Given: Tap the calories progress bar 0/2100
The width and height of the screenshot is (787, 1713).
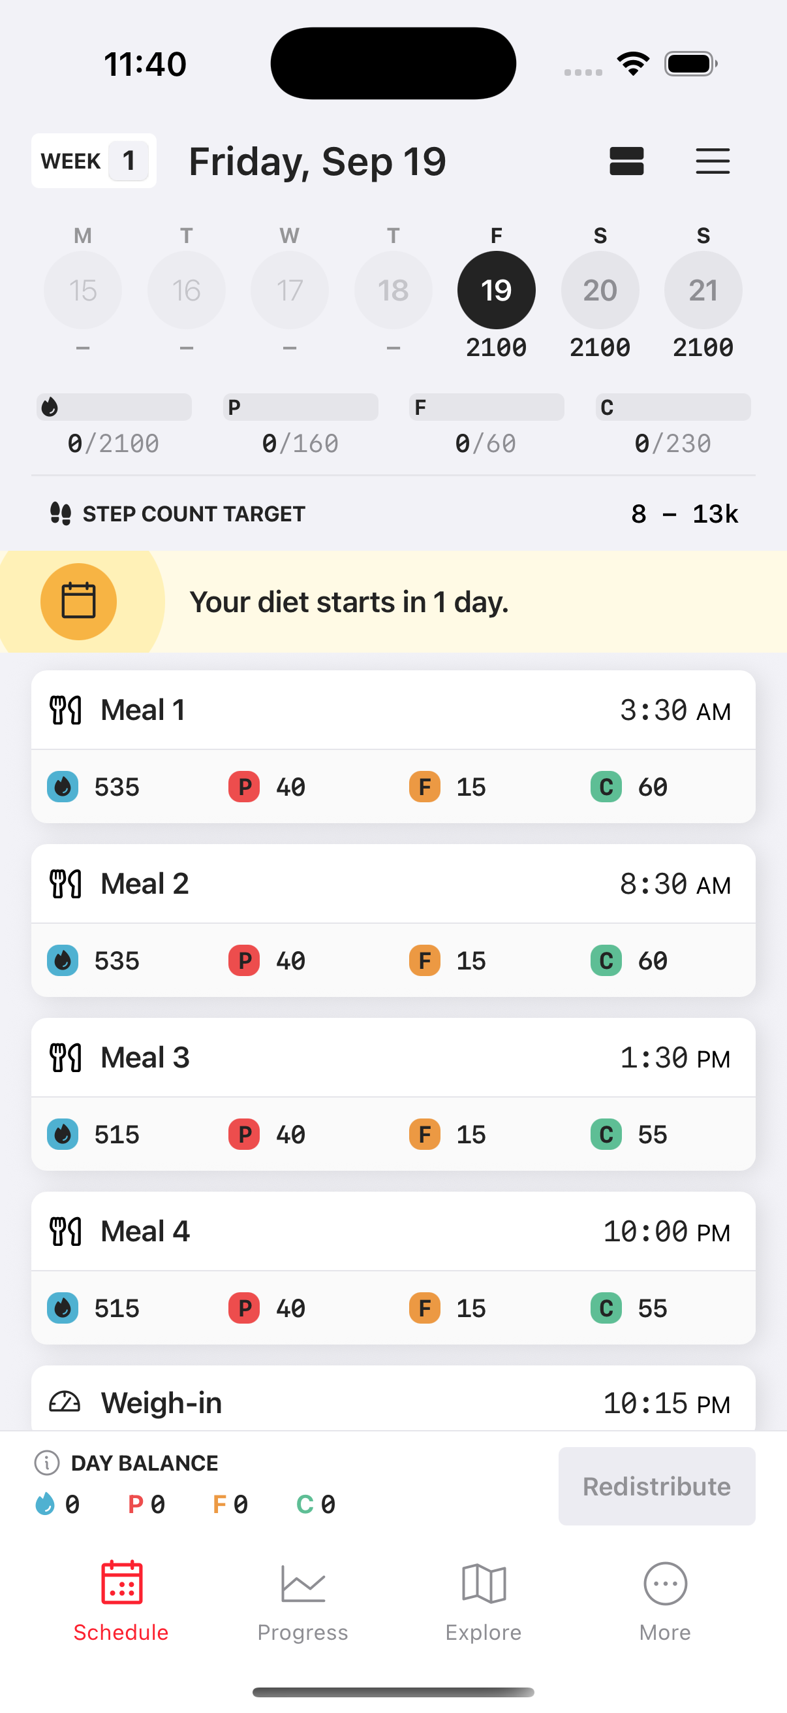Looking at the screenshot, I should click(x=114, y=407).
